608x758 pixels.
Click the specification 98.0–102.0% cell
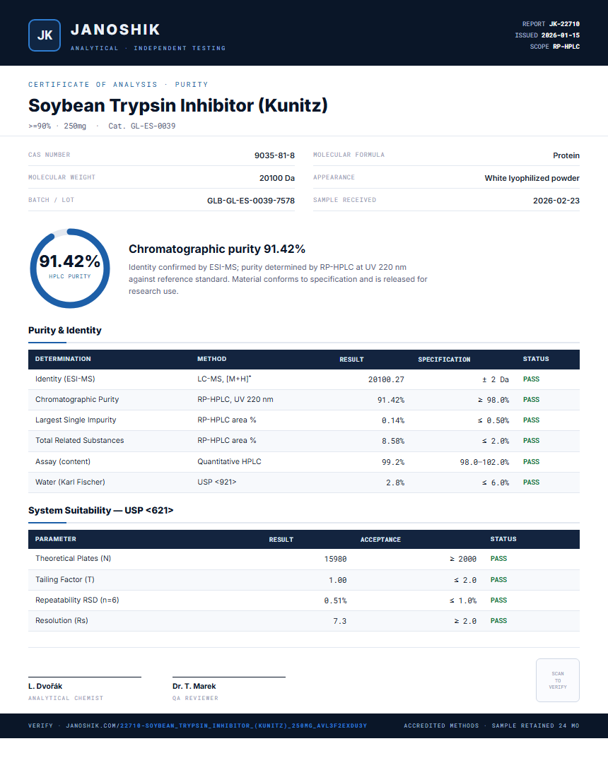point(484,462)
